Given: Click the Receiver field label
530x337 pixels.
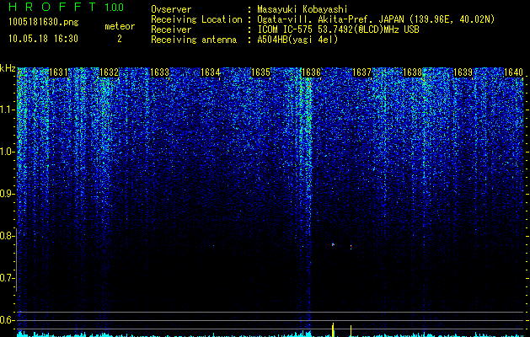Looking at the screenshot, I should point(171,29).
